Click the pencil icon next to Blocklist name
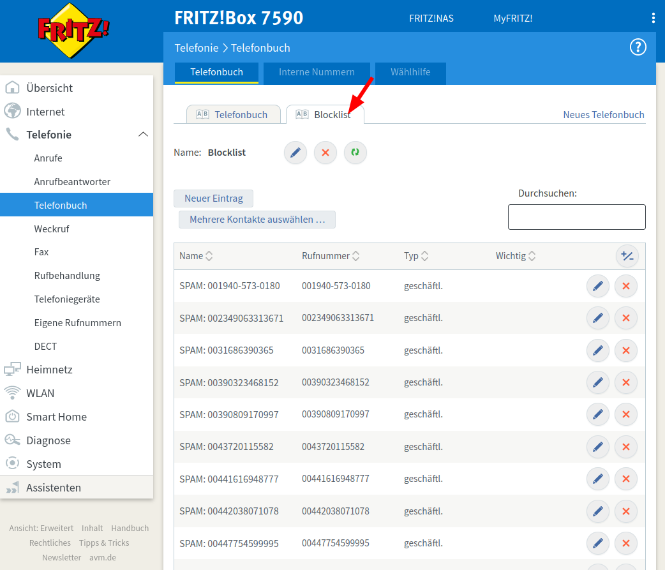Image resolution: width=665 pixels, height=570 pixels. tap(295, 153)
